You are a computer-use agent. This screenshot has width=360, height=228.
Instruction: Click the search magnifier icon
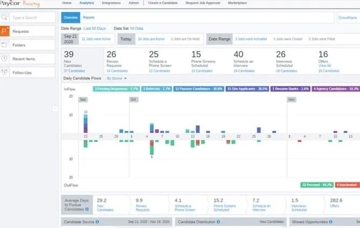(x=4, y=17)
